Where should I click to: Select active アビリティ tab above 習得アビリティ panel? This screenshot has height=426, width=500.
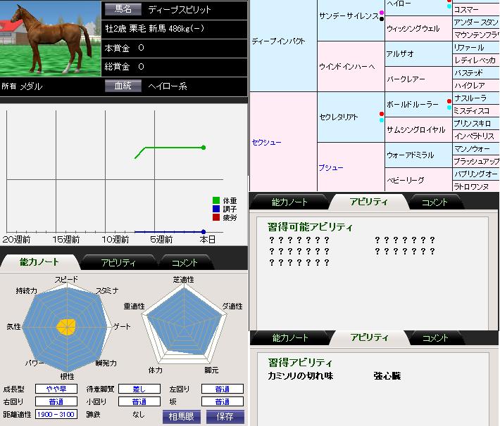(x=369, y=337)
